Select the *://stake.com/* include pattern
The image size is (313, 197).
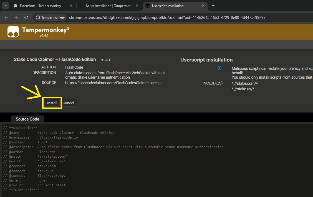(244, 83)
